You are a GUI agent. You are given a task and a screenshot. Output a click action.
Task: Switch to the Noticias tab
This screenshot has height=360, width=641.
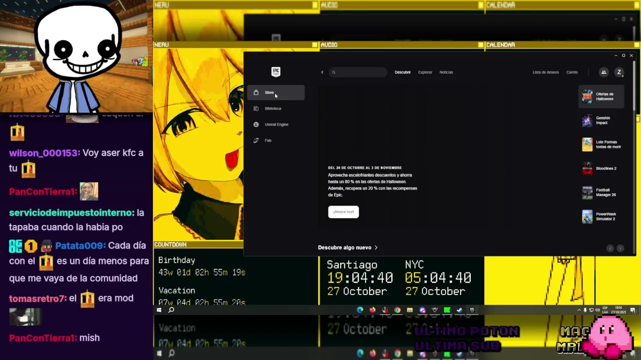coord(446,72)
